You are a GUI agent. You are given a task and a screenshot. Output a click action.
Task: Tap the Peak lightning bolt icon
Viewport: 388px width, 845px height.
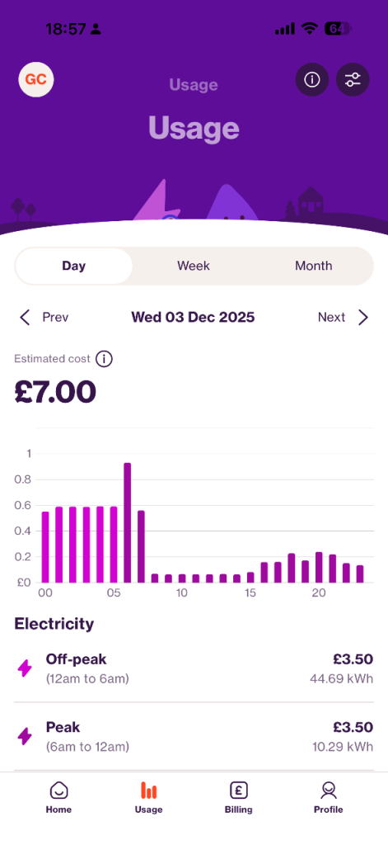25,736
